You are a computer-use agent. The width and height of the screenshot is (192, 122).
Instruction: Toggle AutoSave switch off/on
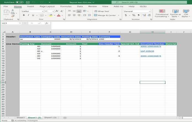click(x=20, y=2)
